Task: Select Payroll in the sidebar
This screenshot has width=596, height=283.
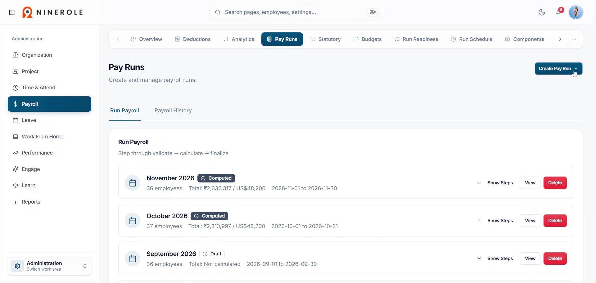Action: 49,104
